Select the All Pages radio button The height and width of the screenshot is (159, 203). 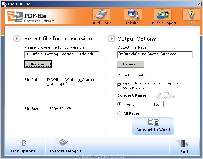pyautogui.click(x=119, y=113)
